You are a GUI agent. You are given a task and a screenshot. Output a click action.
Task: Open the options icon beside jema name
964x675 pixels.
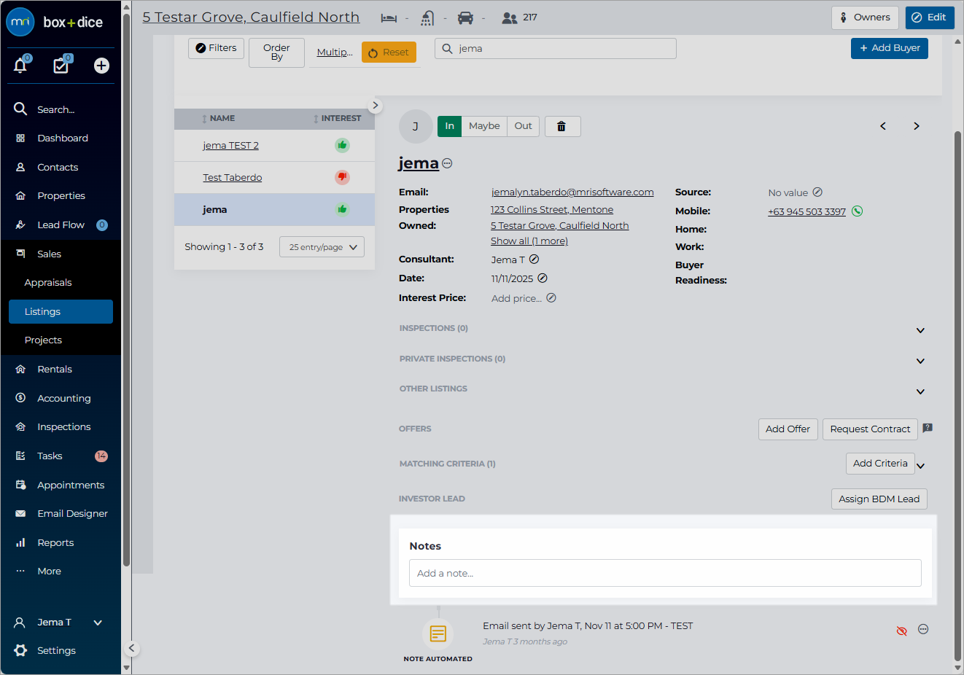[447, 163]
